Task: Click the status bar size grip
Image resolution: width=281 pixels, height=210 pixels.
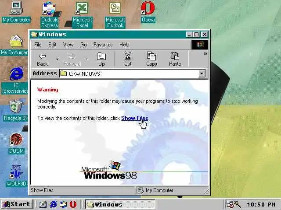Action: point(207,192)
